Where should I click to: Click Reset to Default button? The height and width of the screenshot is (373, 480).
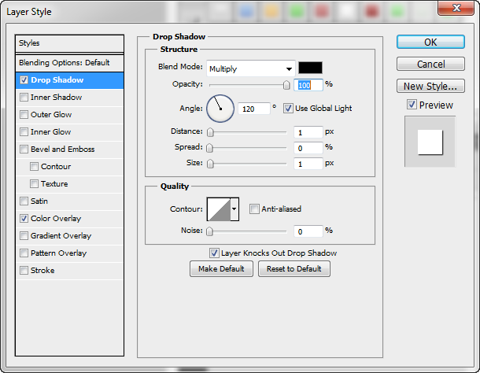pyautogui.click(x=294, y=269)
